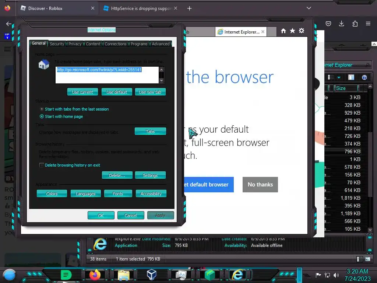Open Firefox Pocket save icon
Image resolution: width=377 pixels, height=283 pixels.
click(328, 24)
